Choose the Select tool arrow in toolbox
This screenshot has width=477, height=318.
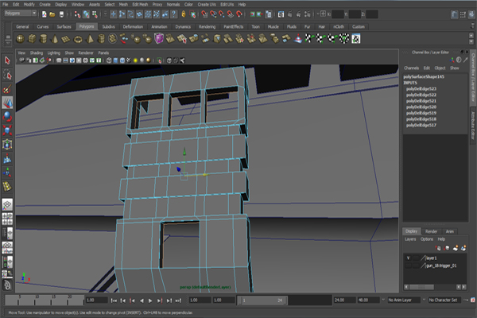(7, 60)
